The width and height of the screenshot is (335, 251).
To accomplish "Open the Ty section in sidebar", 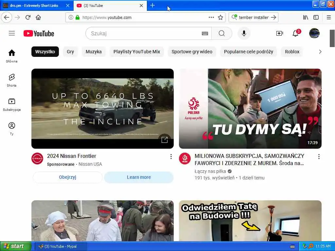I will [12, 129].
